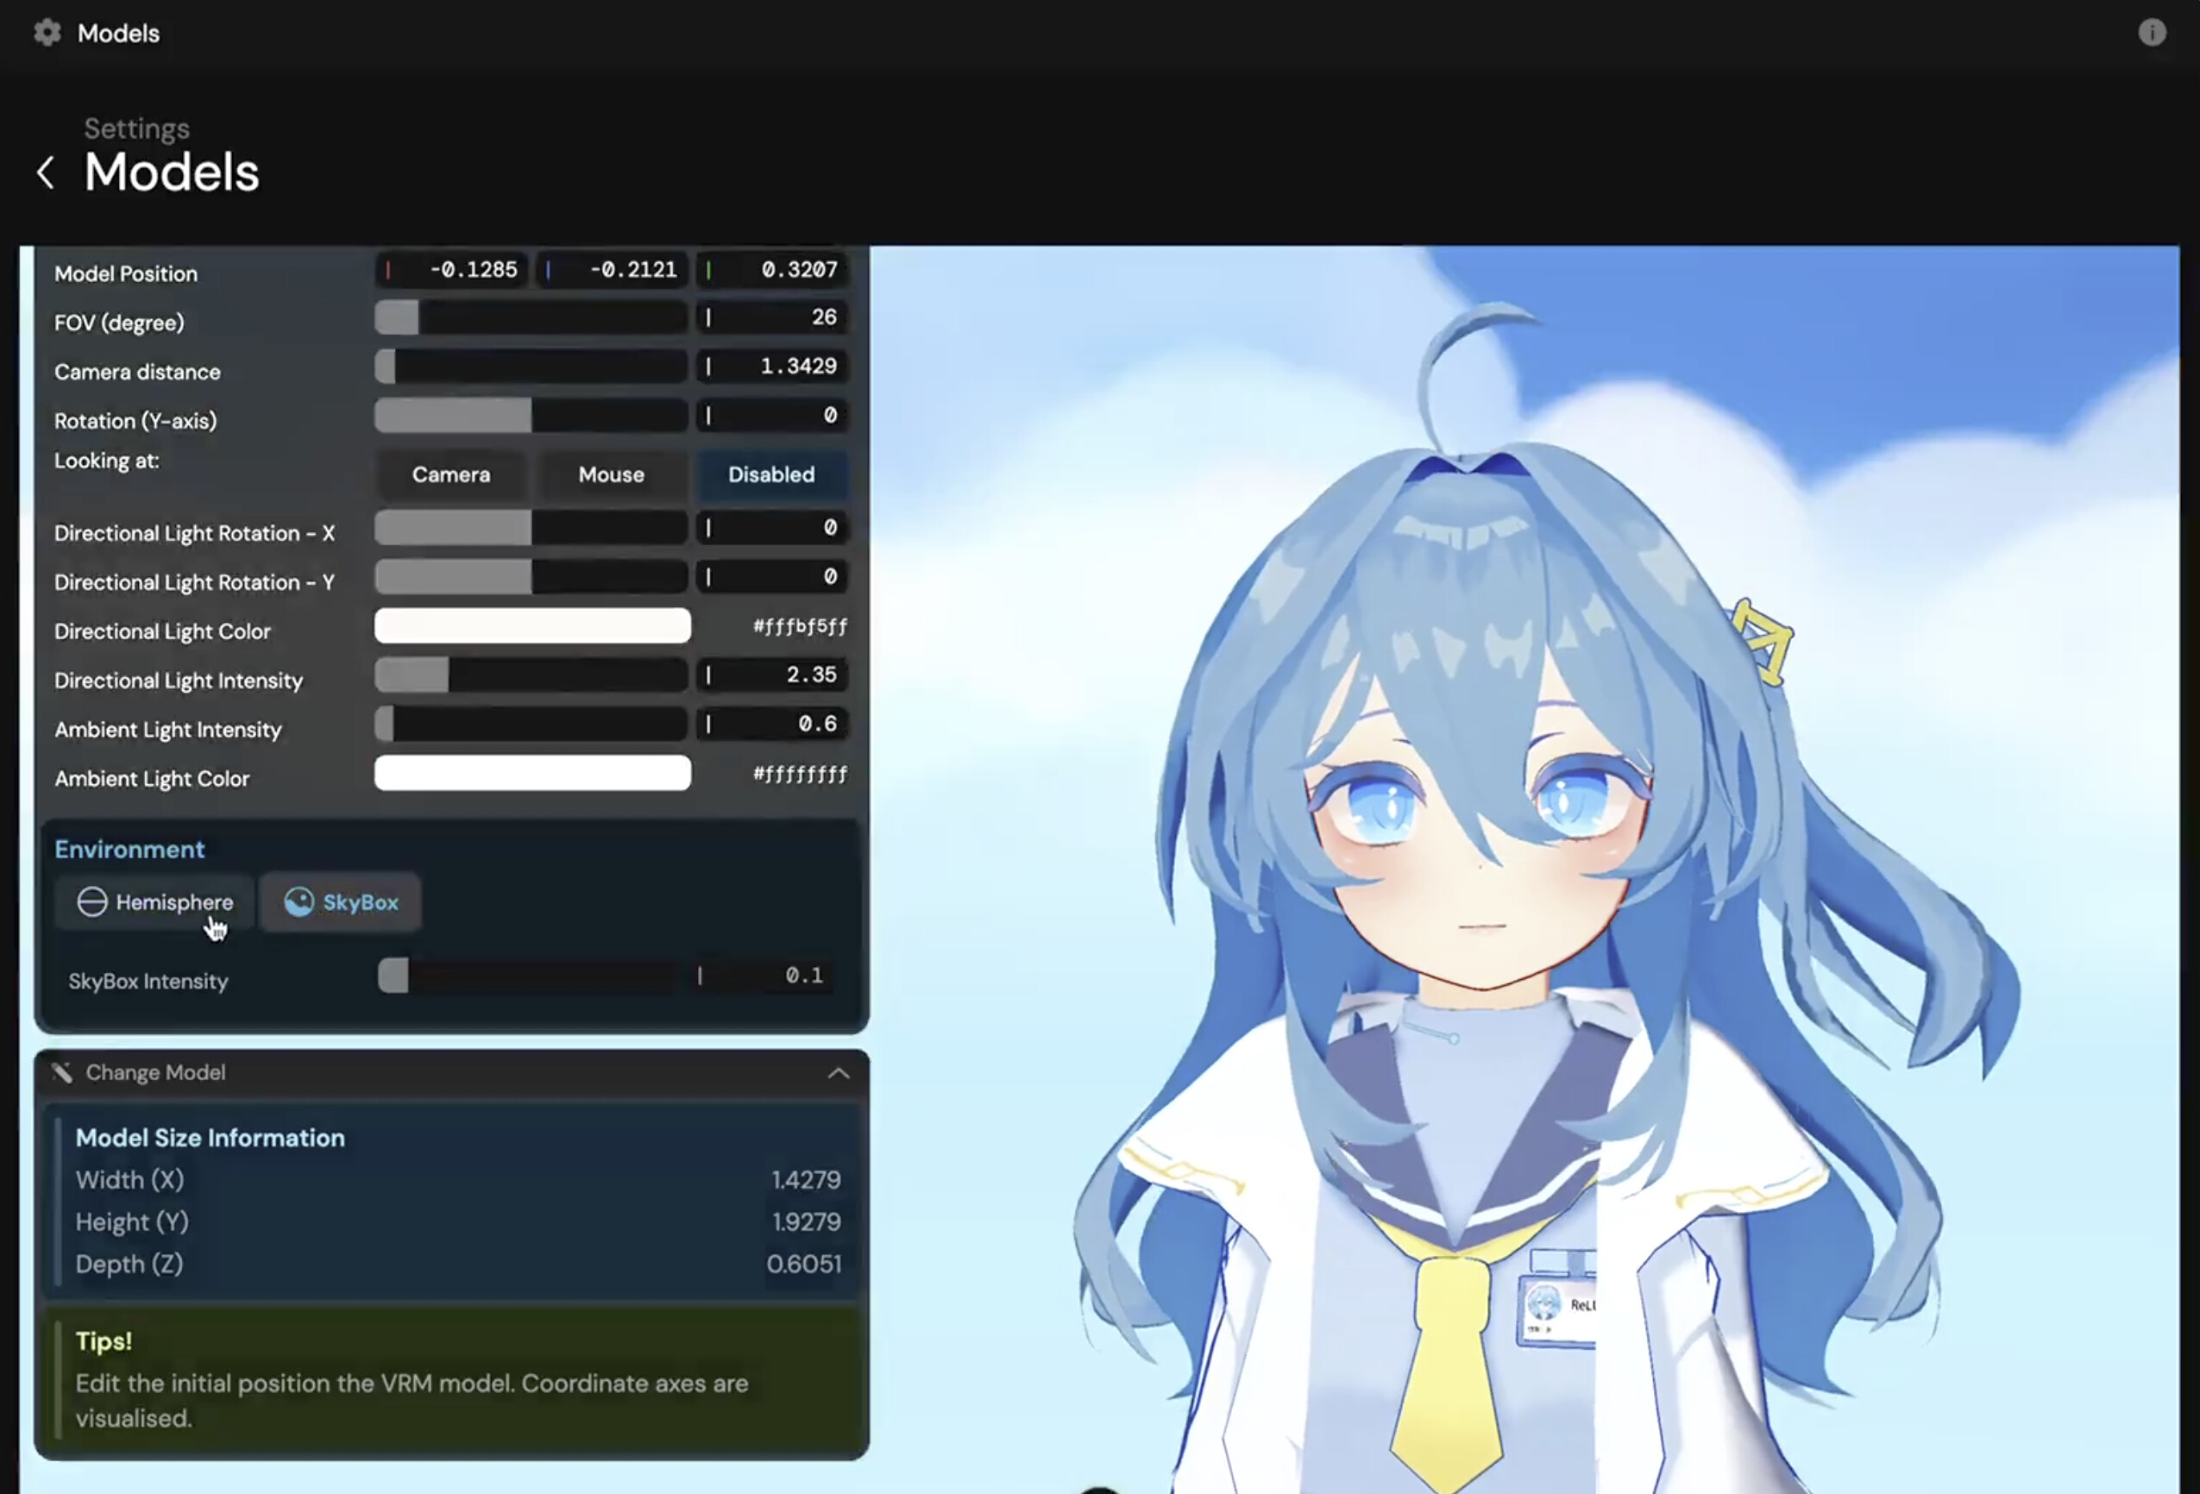
Task: Click the hex value #fffbf5ff
Action: click(x=800, y=627)
